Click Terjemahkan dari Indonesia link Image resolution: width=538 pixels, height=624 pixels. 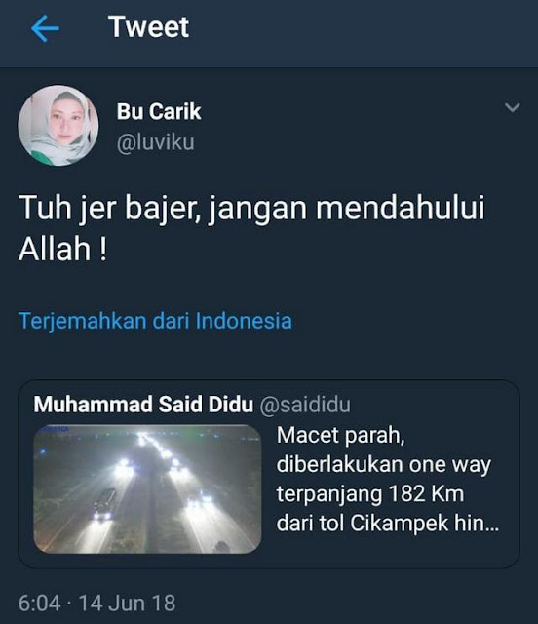[155, 321]
